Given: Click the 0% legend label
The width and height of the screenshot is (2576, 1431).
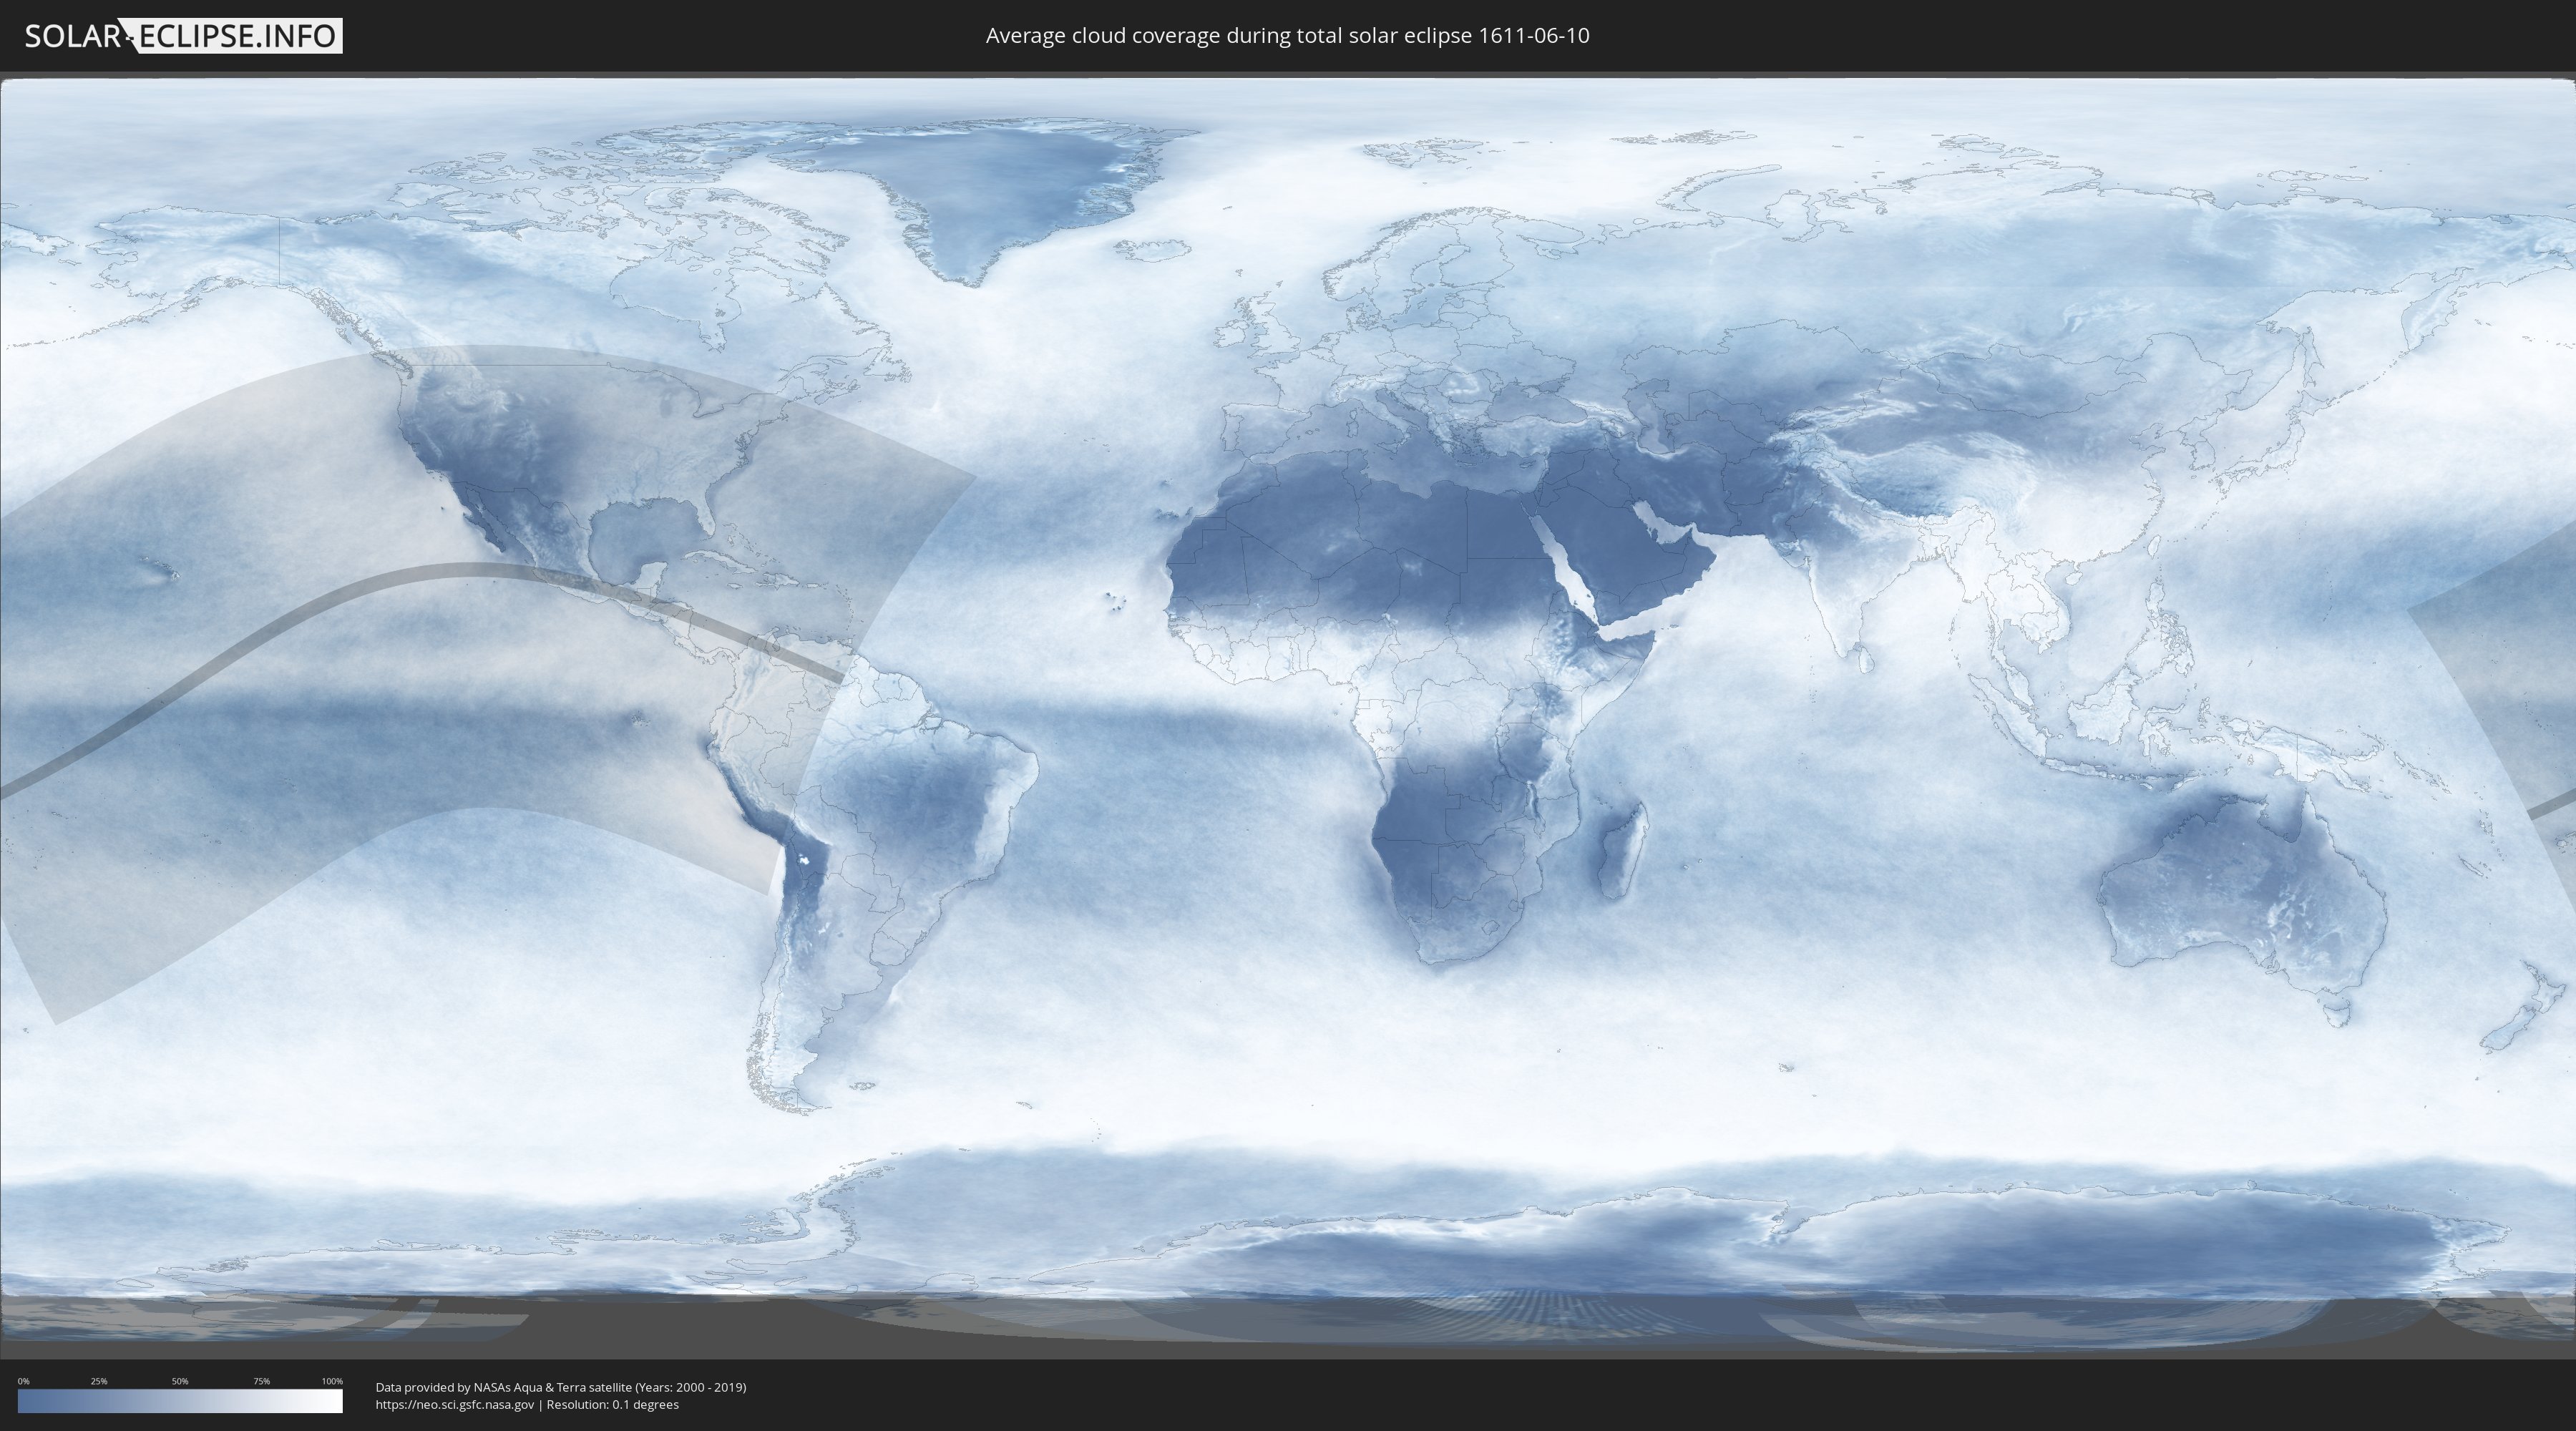Looking at the screenshot, I should (x=23, y=1381).
